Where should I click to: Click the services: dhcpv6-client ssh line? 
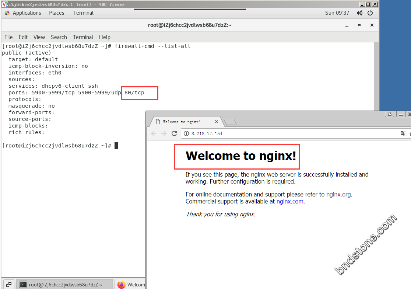tap(53, 86)
